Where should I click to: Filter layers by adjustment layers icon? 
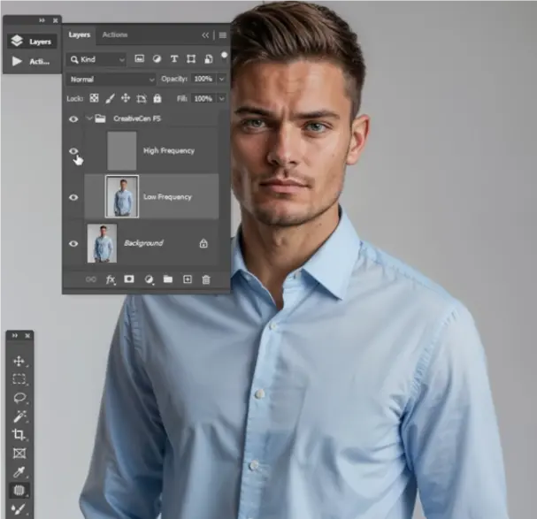157,59
